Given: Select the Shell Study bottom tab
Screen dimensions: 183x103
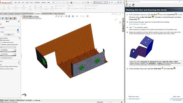Looking at the screenshot, I should 37,100.
